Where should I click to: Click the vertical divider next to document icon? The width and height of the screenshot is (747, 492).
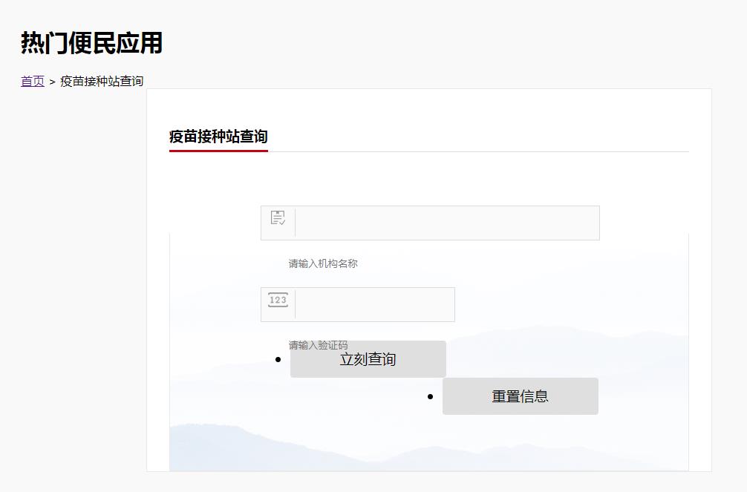295,223
